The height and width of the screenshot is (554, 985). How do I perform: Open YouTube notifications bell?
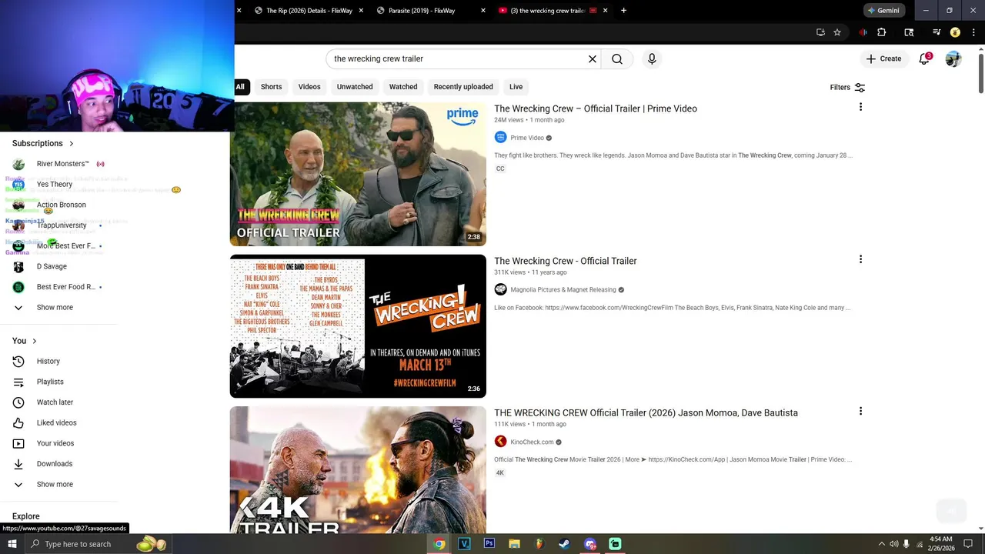point(924,58)
